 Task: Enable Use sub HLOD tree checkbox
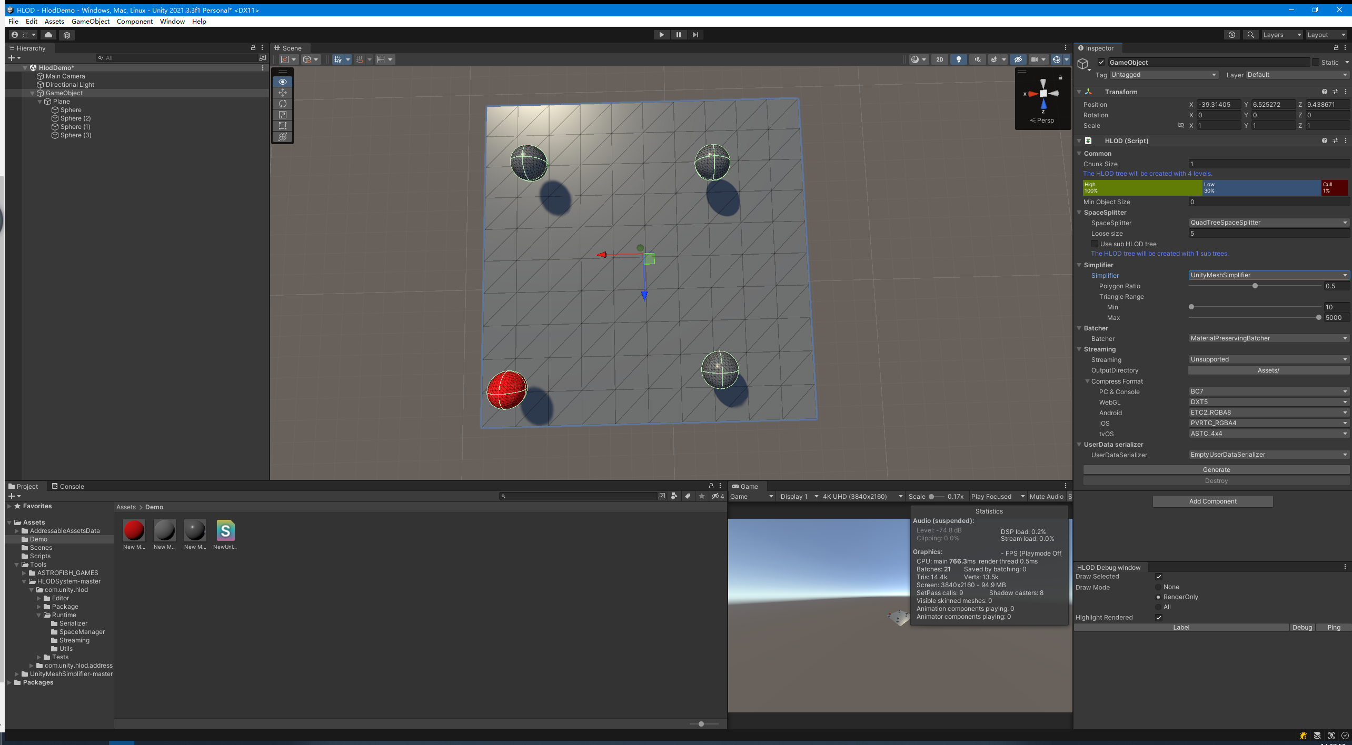(x=1095, y=244)
